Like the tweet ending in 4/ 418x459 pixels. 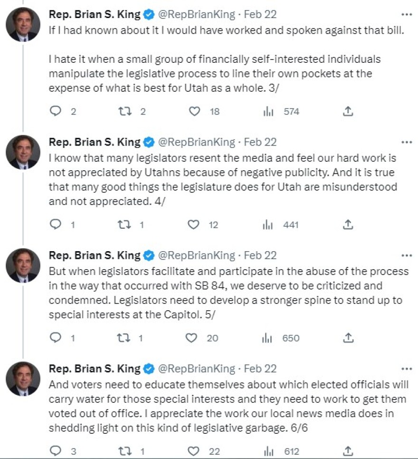click(194, 225)
